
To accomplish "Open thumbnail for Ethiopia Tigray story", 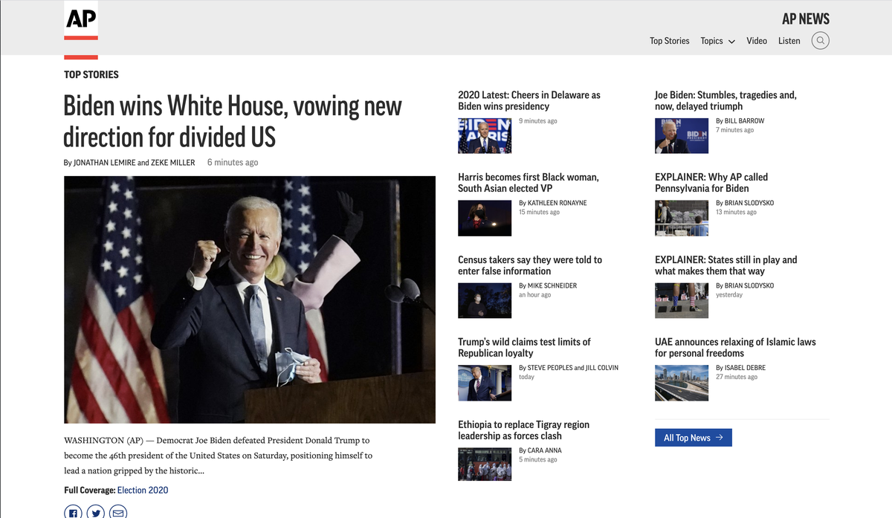I will [485, 465].
